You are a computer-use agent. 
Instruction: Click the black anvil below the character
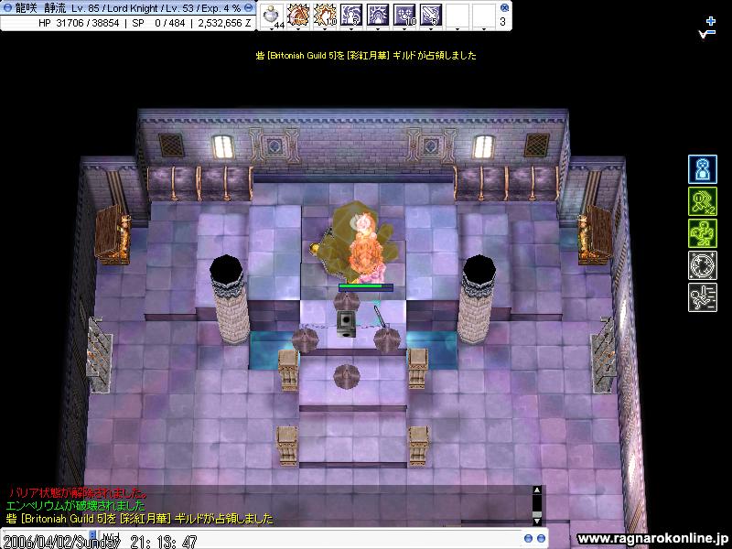pos(347,324)
